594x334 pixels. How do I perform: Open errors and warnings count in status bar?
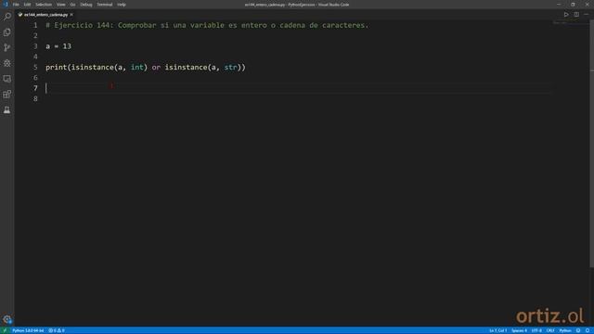coord(57,330)
